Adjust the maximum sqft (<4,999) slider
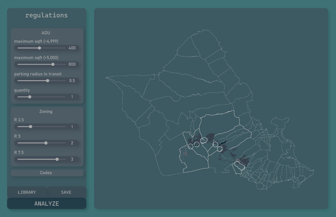The image size is (336, 217). click(40, 48)
